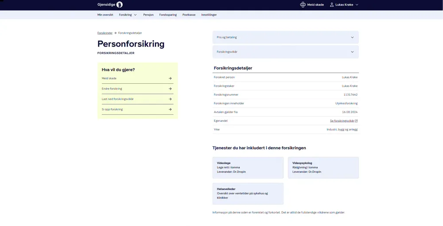
Task: Click the user profile icon
Action: pos(331,5)
